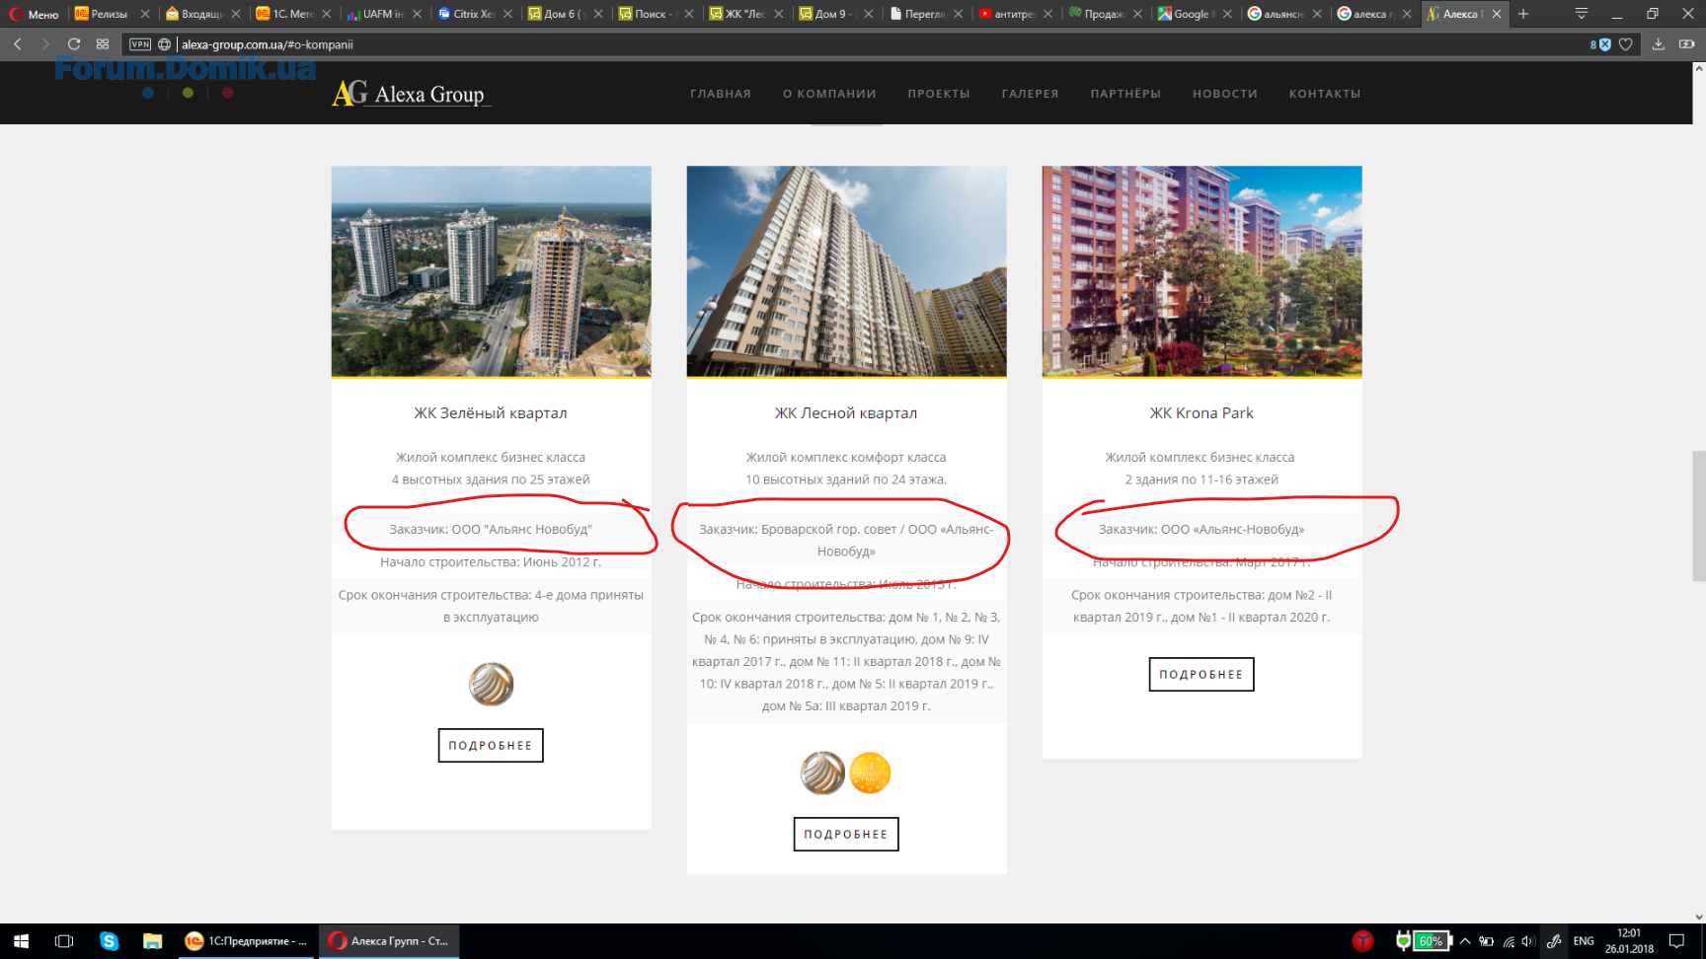Image resolution: width=1706 pixels, height=959 pixels.
Task: Open the ГЛАВНАЯ menu item
Action: 721,94
